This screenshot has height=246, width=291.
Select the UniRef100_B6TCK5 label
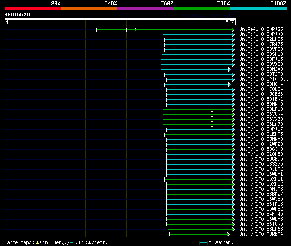click(261, 224)
